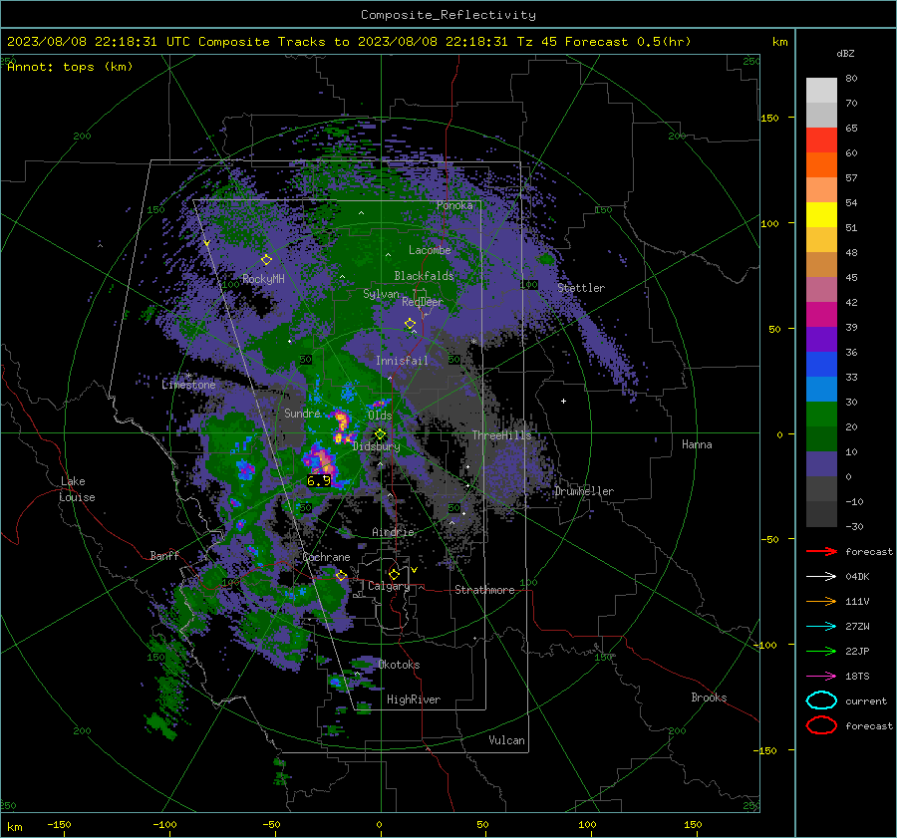Click the Blackfalds city label
Screen dimensions: 897x838
(x=424, y=276)
